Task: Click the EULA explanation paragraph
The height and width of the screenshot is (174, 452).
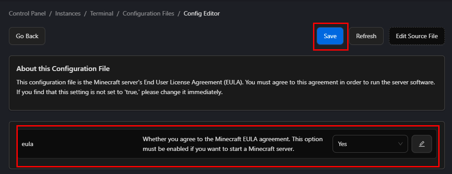Action: point(226,87)
